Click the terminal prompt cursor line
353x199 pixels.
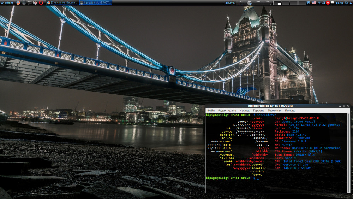pyautogui.click(x=232, y=178)
